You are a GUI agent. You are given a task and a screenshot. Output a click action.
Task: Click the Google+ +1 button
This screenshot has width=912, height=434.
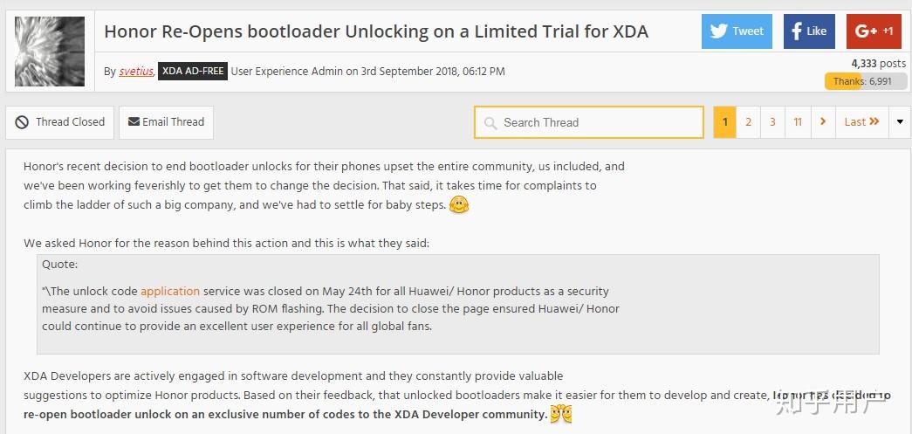tap(874, 31)
